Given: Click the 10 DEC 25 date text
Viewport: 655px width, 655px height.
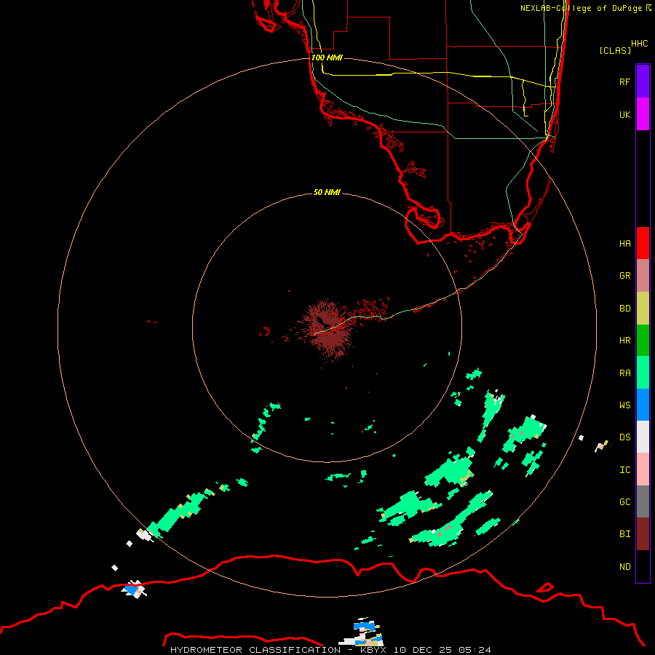Looking at the screenshot, I should (423, 650).
